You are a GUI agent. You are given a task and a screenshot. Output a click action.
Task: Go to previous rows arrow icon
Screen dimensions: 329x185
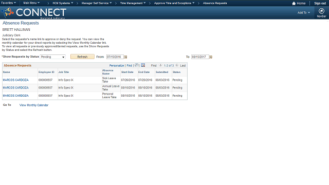160,65
